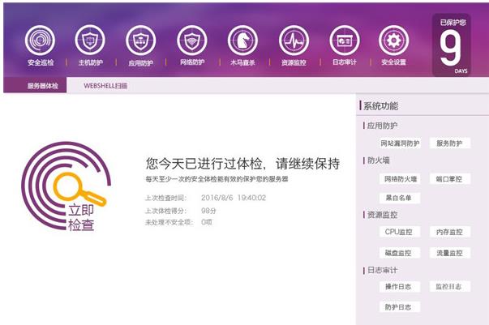Open the 主机防护 shield icon

[x=90, y=41]
